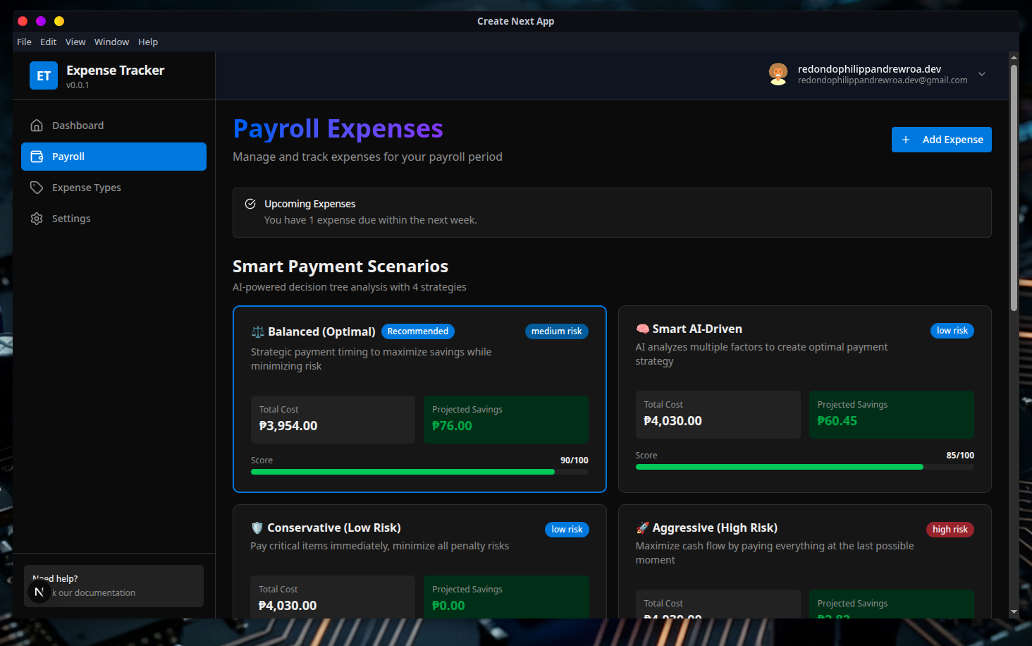Click the Settings gear icon
The height and width of the screenshot is (646, 1032).
[x=37, y=219]
